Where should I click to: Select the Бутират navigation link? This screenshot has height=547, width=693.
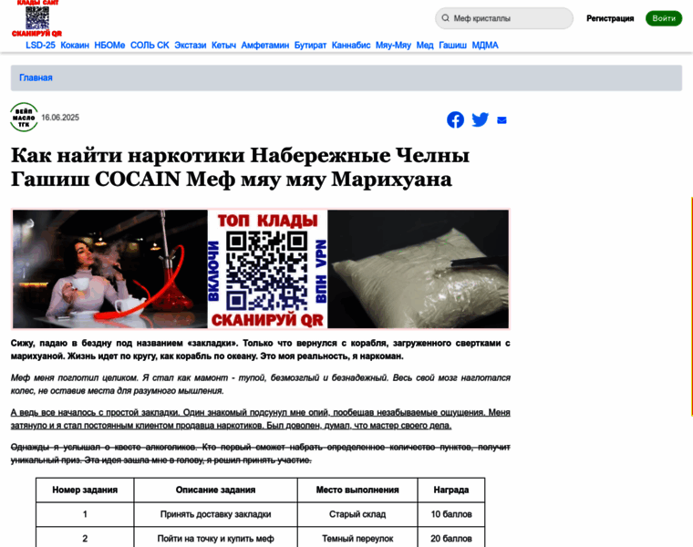[x=310, y=45]
